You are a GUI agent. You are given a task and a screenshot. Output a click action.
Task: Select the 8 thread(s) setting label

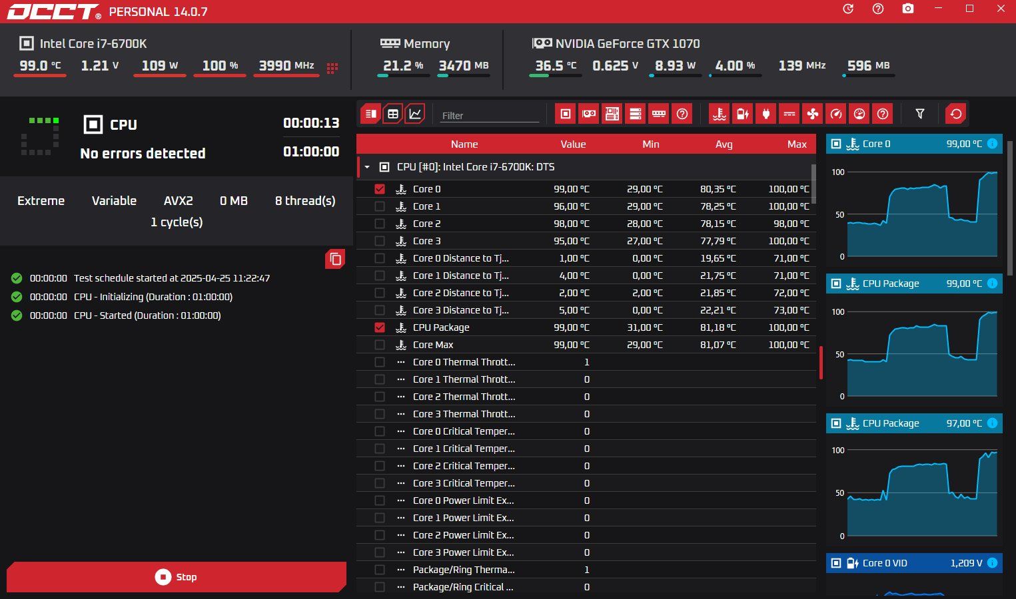point(305,201)
